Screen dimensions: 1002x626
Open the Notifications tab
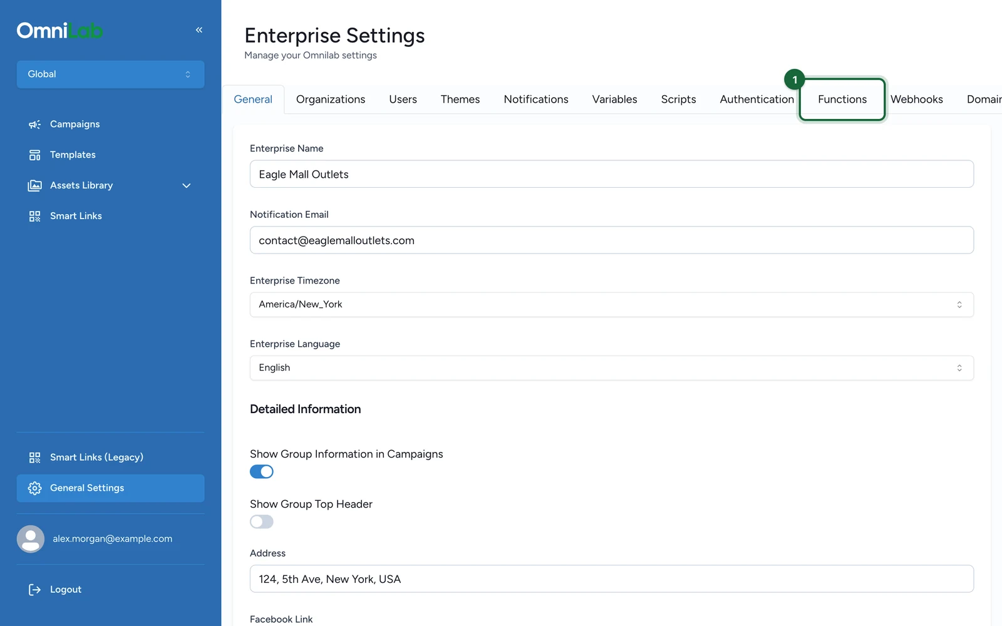(536, 100)
